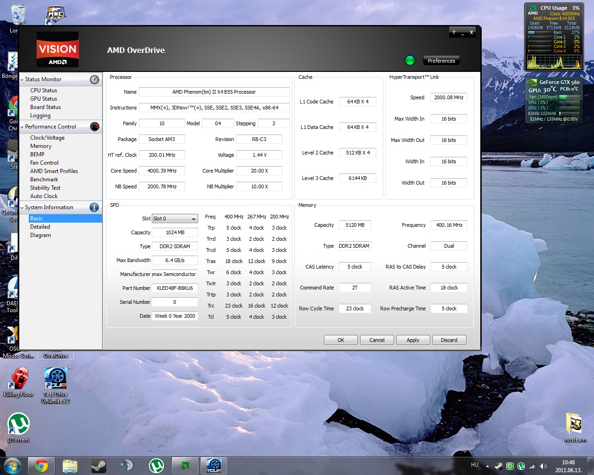
Task: Open Steam from the taskbar
Action: [x=98, y=466]
